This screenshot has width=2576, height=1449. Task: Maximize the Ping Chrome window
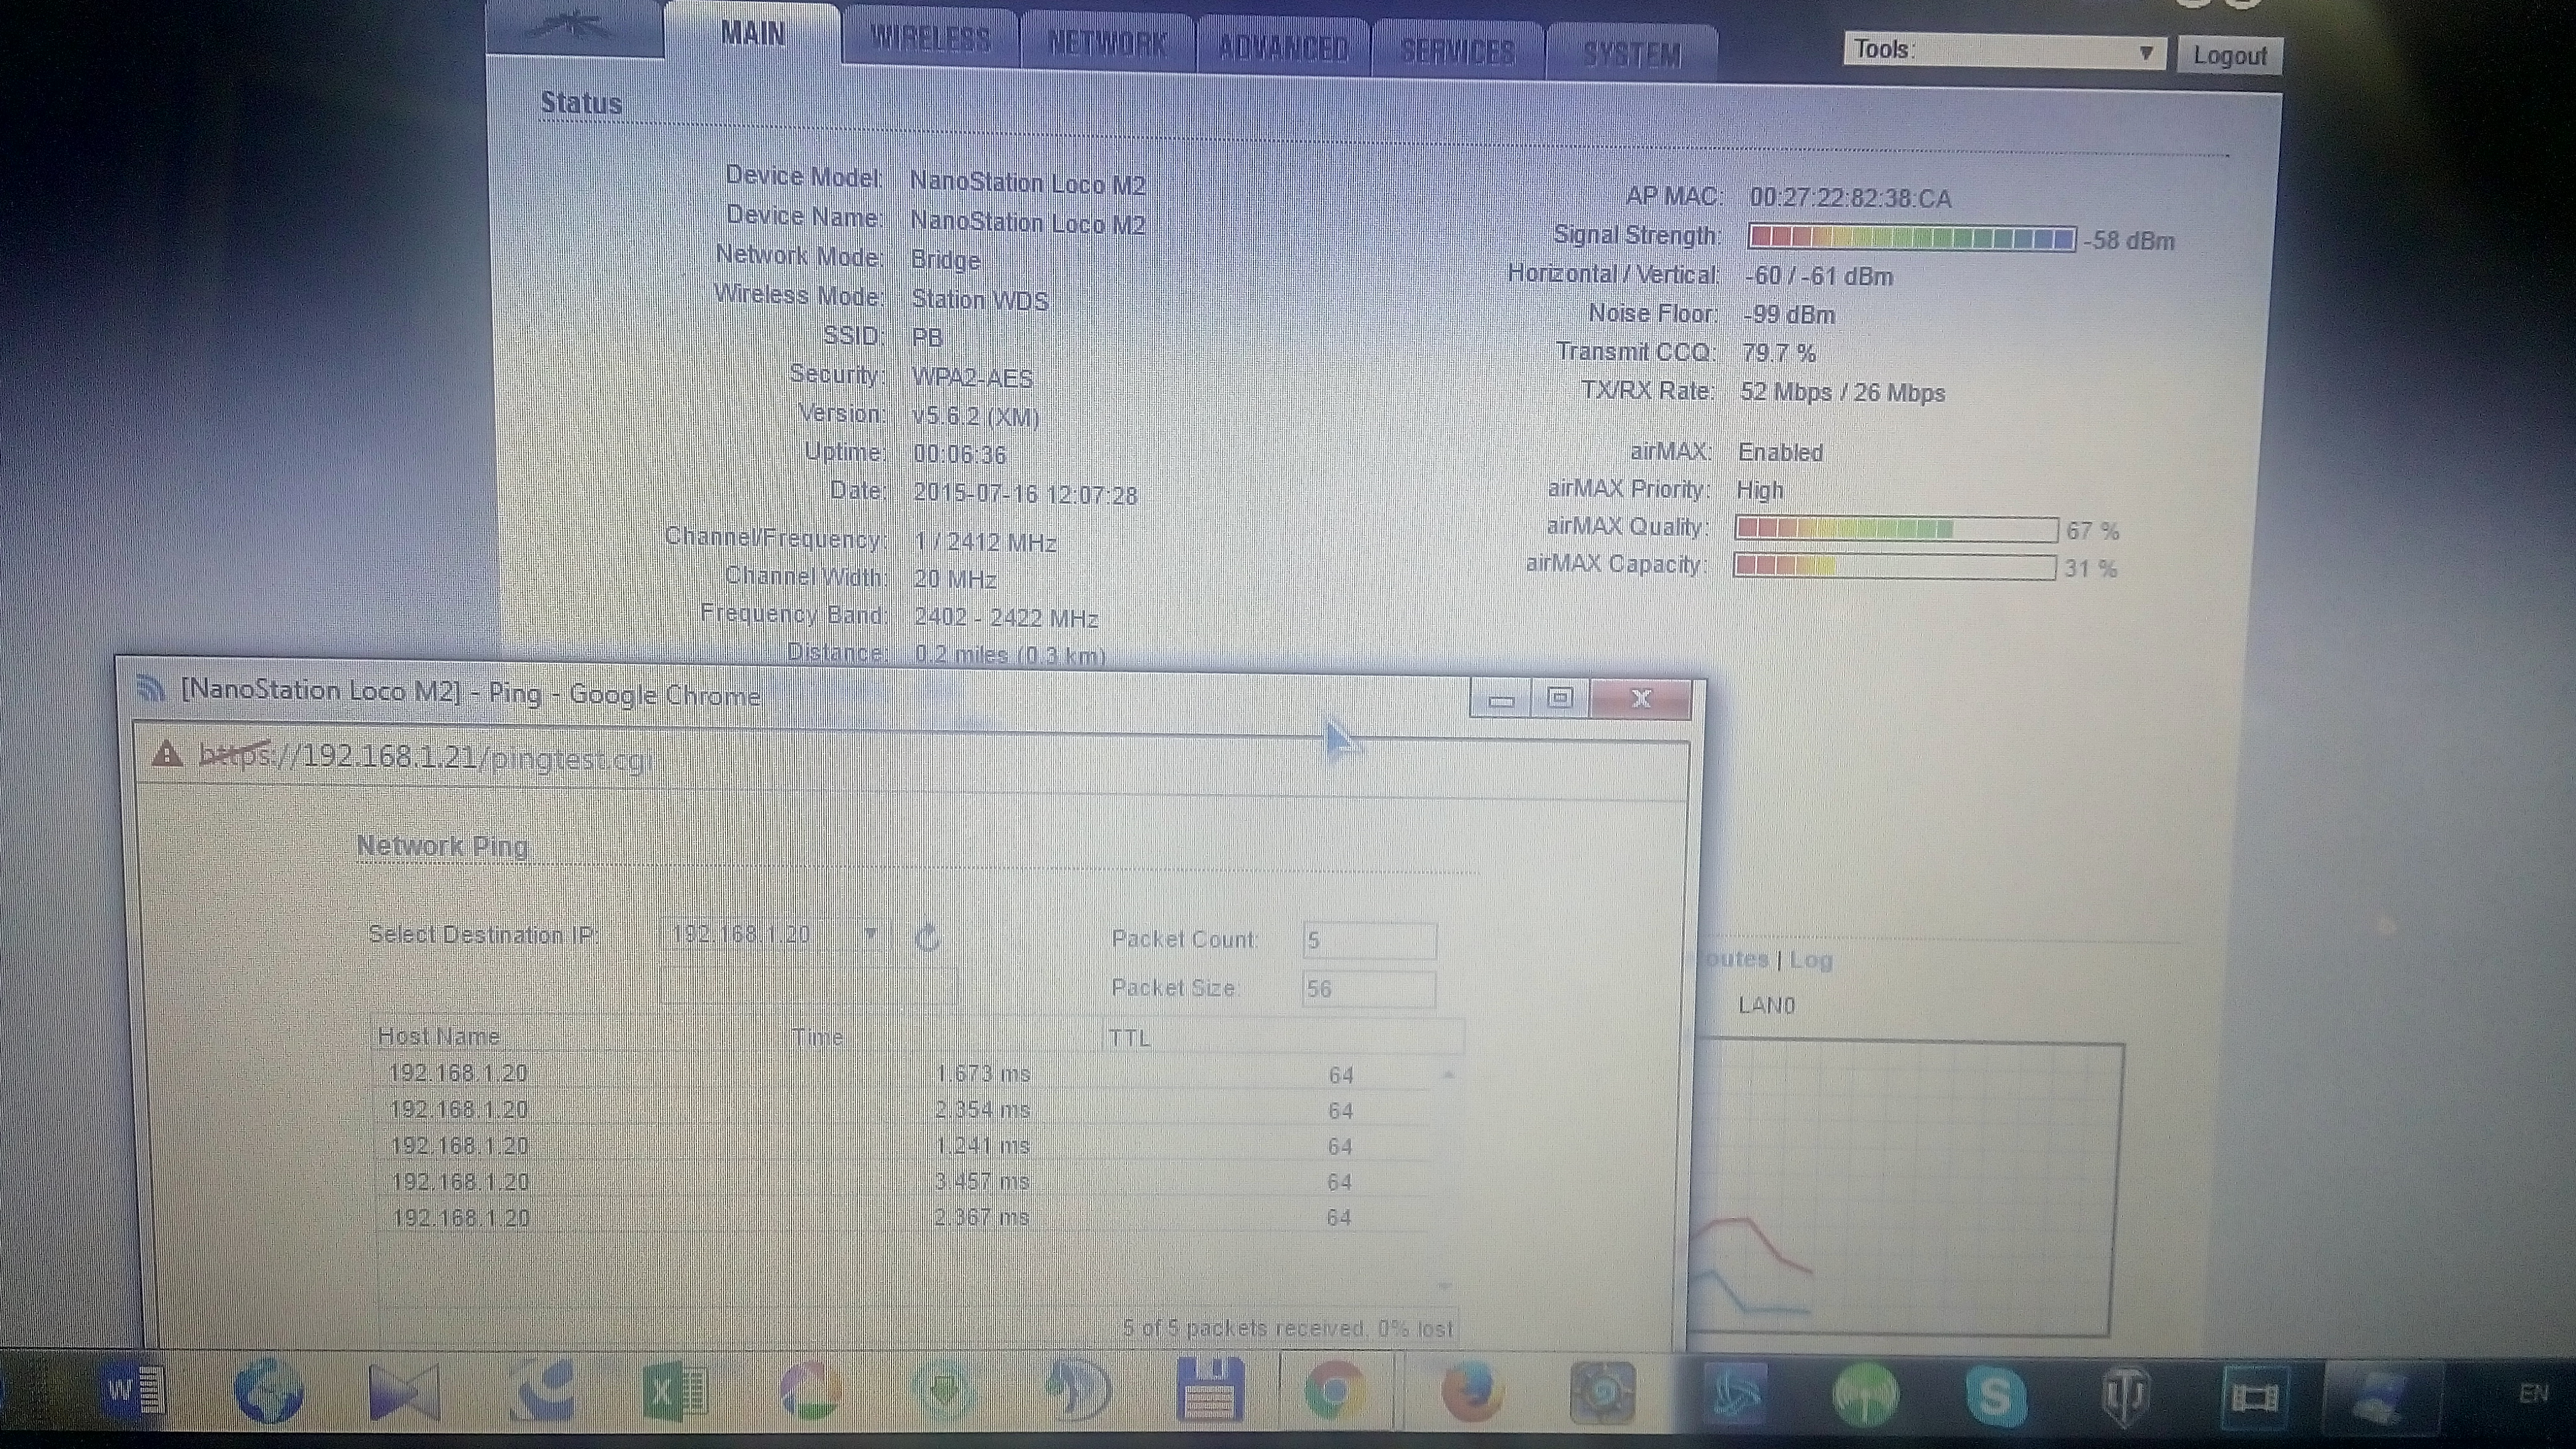[1560, 698]
